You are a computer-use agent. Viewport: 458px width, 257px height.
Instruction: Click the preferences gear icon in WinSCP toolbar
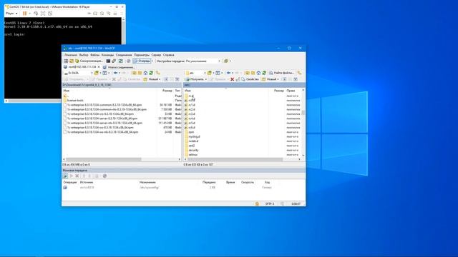(128, 61)
